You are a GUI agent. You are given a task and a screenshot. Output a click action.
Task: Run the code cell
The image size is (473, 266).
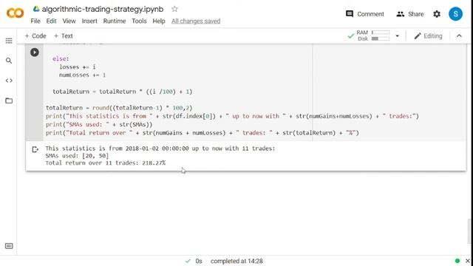[35, 52]
